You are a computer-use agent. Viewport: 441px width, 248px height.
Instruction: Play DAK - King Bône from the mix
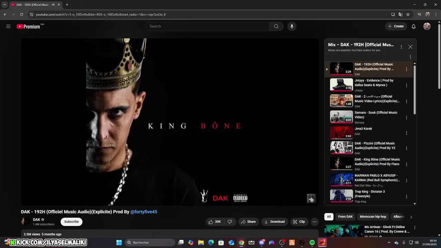coord(369,164)
